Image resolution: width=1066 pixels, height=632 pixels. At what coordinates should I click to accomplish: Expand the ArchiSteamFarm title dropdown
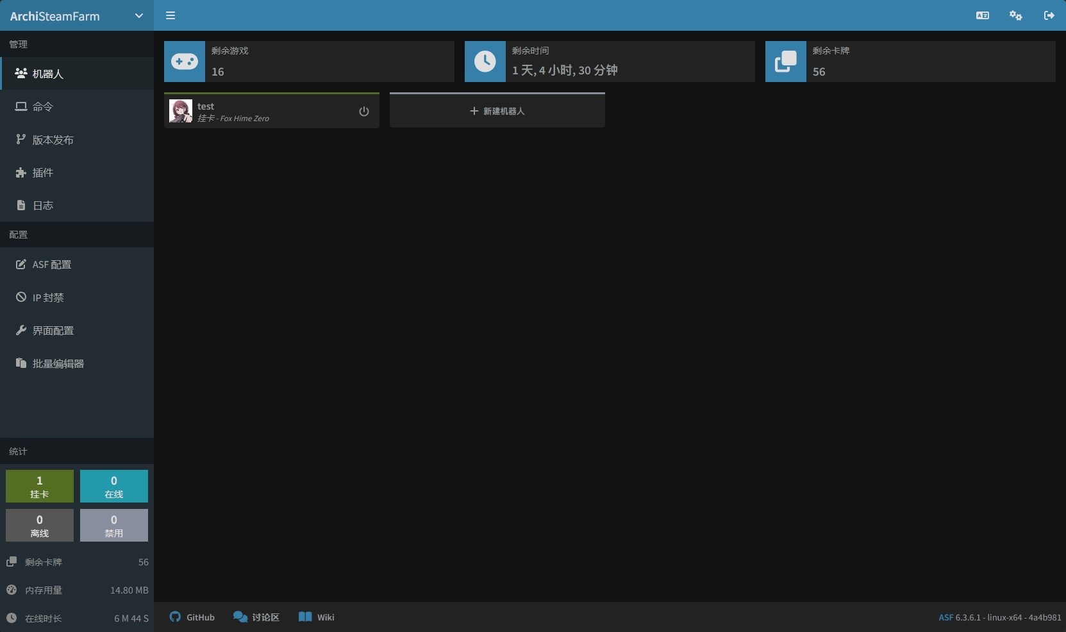(139, 16)
